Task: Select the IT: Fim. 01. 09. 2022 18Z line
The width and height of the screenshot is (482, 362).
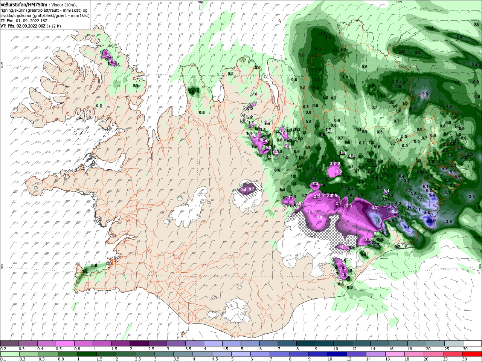Action: tap(24, 21)
